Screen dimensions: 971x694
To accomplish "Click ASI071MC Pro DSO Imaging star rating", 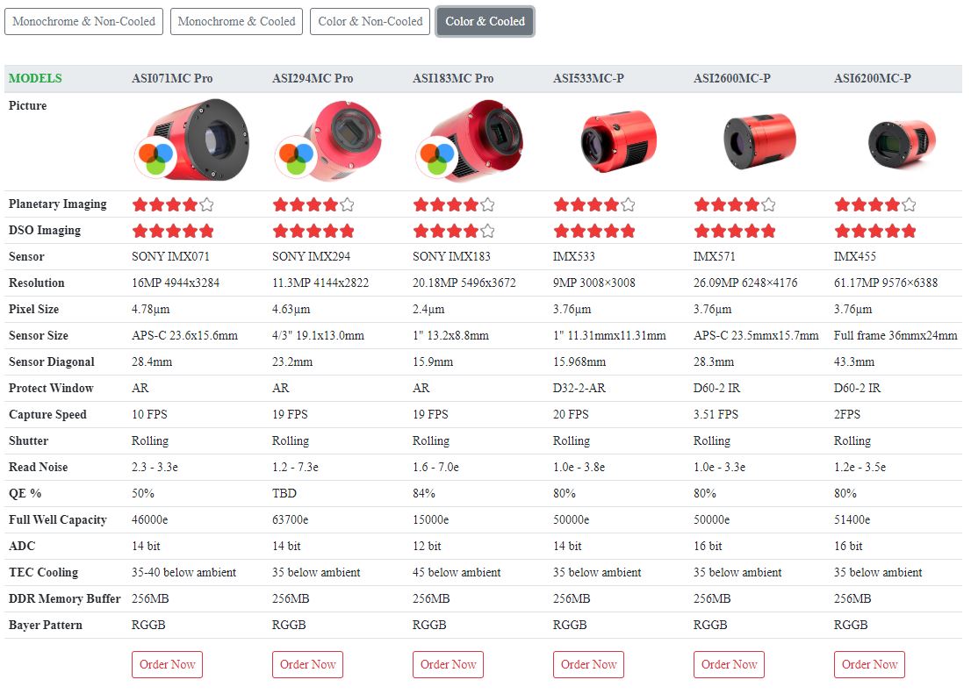I will point(173,231).
